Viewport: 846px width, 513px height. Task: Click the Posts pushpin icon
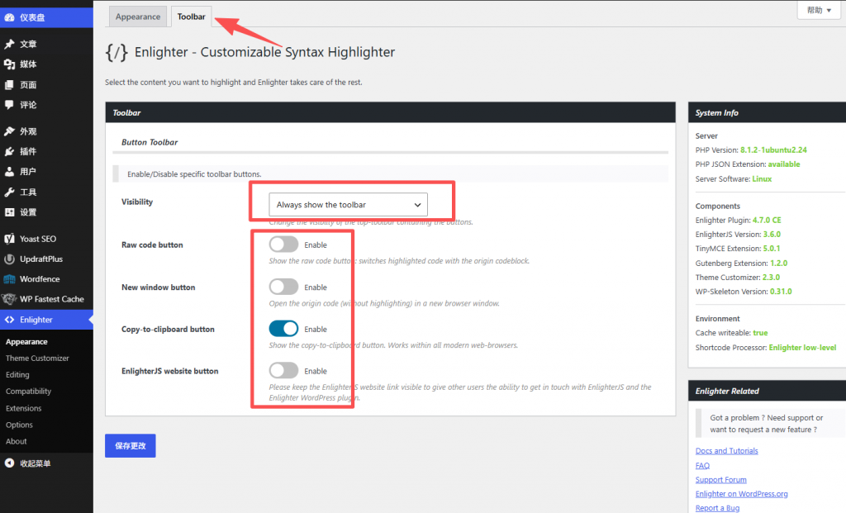coord(9,44)
